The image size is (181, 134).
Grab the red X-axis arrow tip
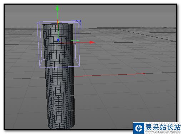point(92,42)
